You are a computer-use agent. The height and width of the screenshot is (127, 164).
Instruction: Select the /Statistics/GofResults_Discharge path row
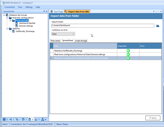click(85, 51)
